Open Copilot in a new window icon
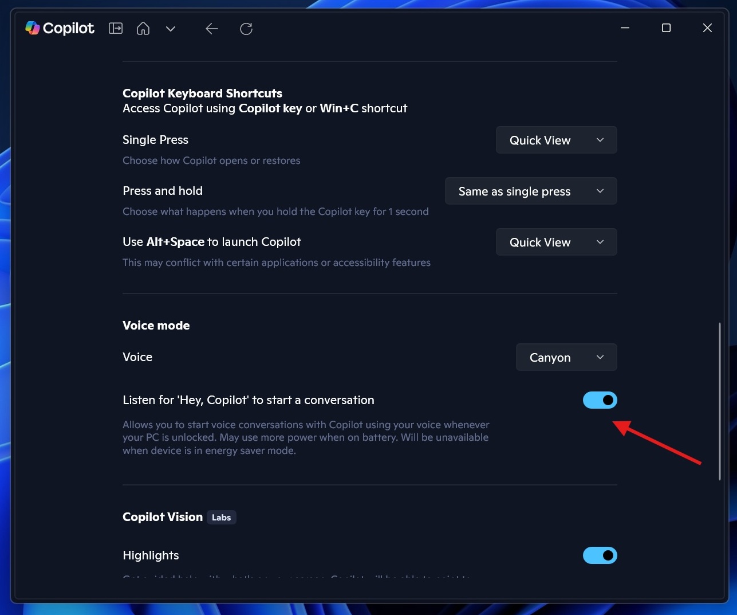This screenshot has width=737, height=615. click(x=116, y=28)
